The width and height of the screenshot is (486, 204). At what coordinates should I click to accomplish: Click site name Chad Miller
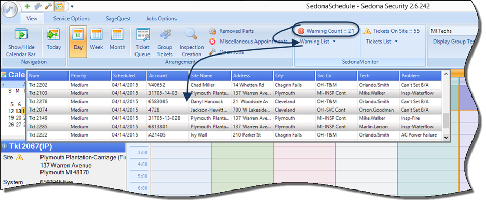[203, 85]
